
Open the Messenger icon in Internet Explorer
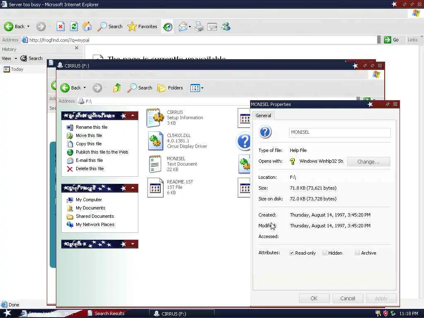click(226, 26)
